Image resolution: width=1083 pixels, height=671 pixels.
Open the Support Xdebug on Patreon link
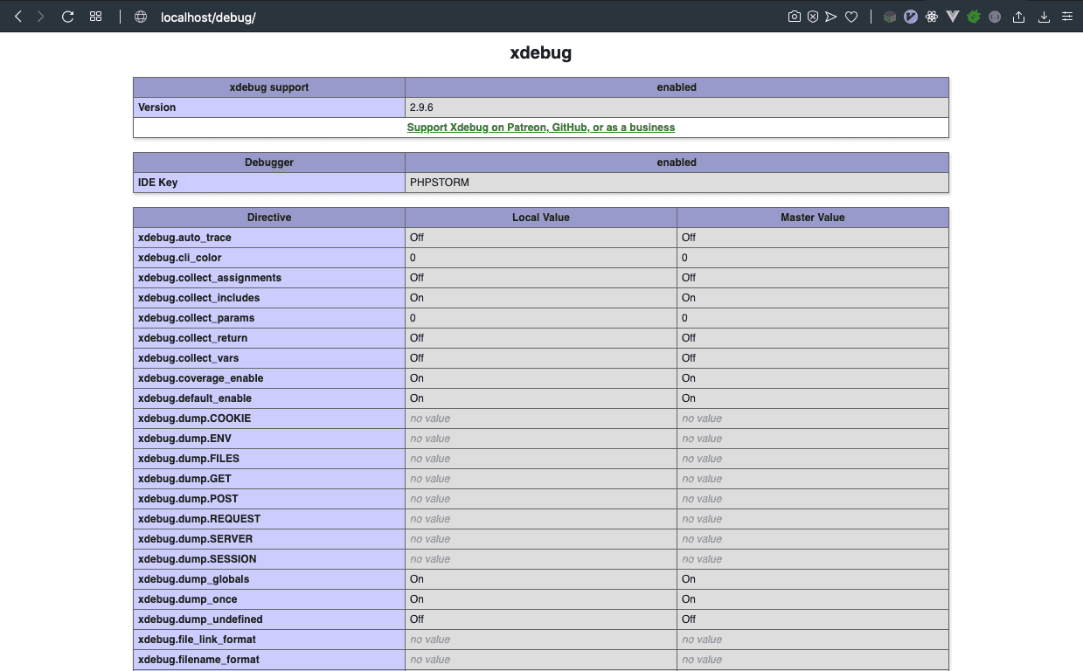[540, 128]
